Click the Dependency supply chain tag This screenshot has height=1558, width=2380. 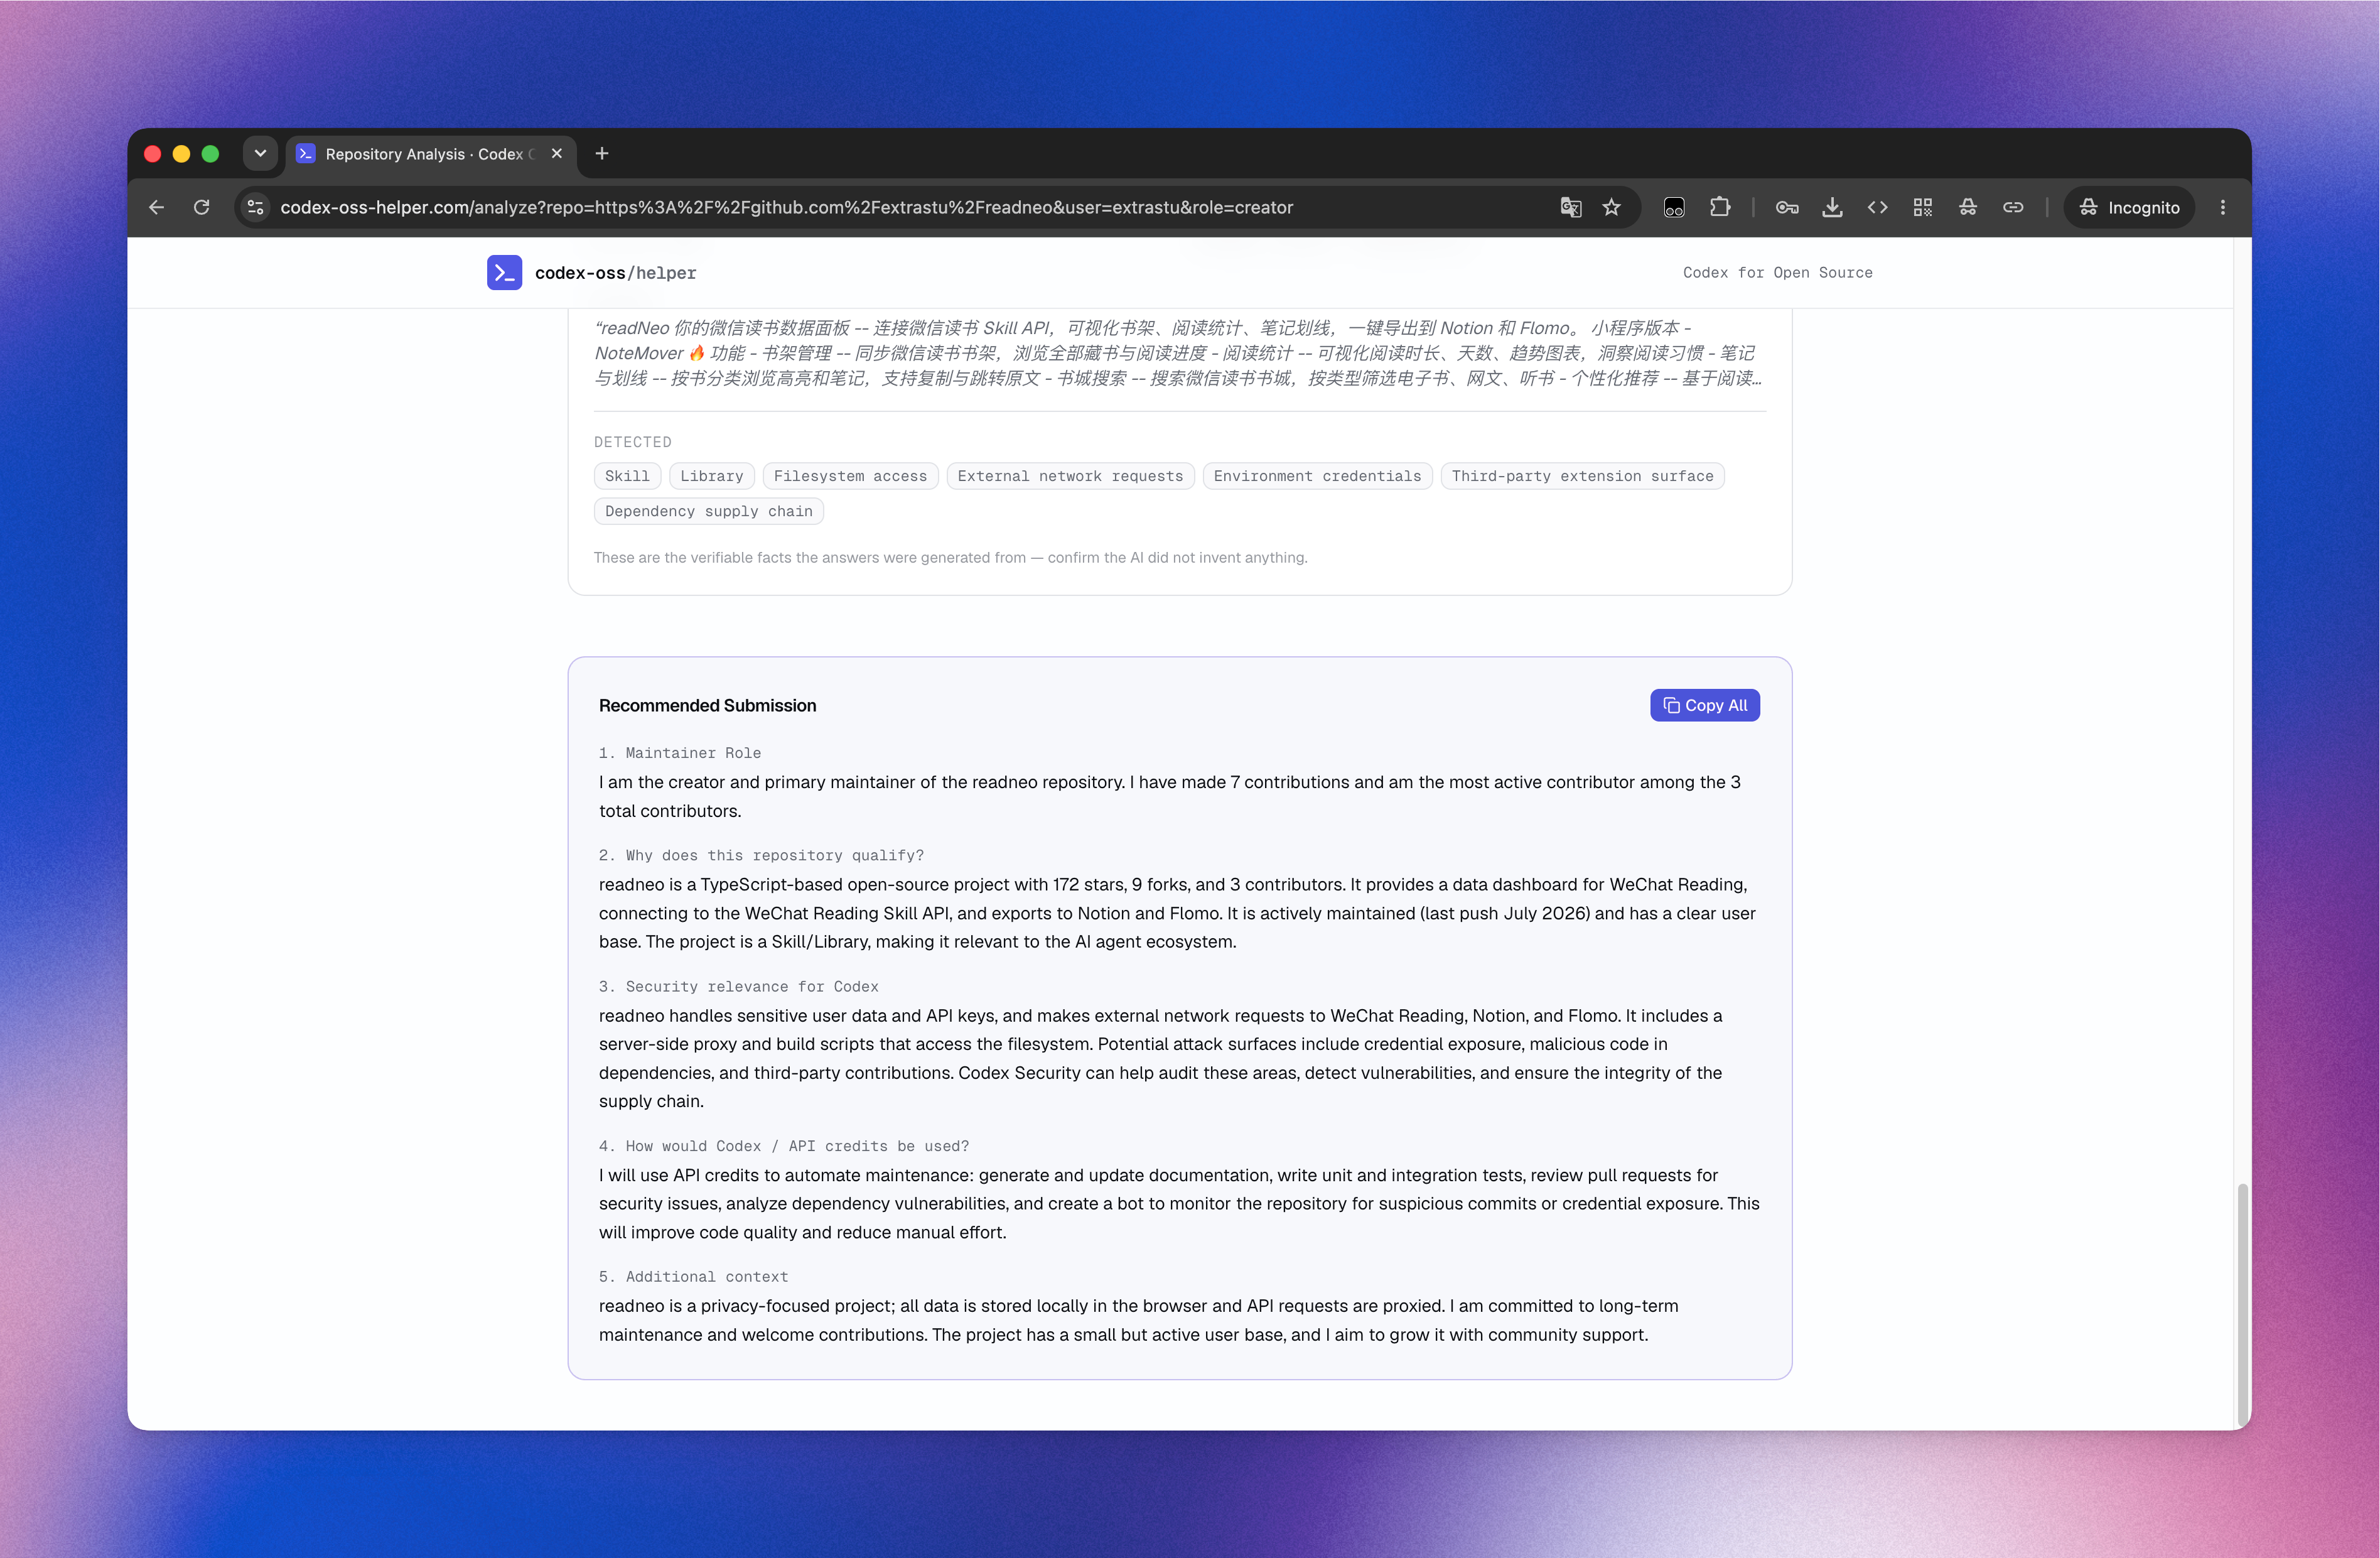tap(708, 511)
